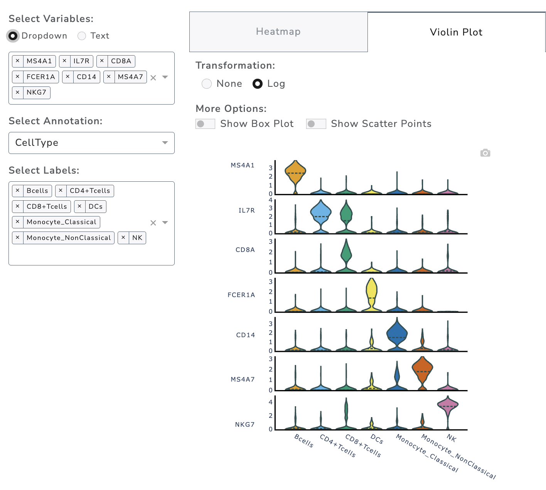Screen dimensions: 546x490
Task: Download plot using the camera icon
Action: click(485, 153)
